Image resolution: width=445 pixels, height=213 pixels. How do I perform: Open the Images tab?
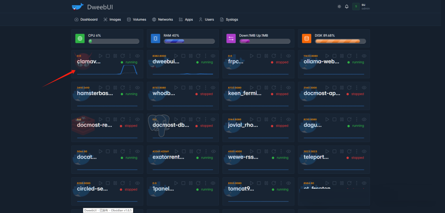click(112, 19)
